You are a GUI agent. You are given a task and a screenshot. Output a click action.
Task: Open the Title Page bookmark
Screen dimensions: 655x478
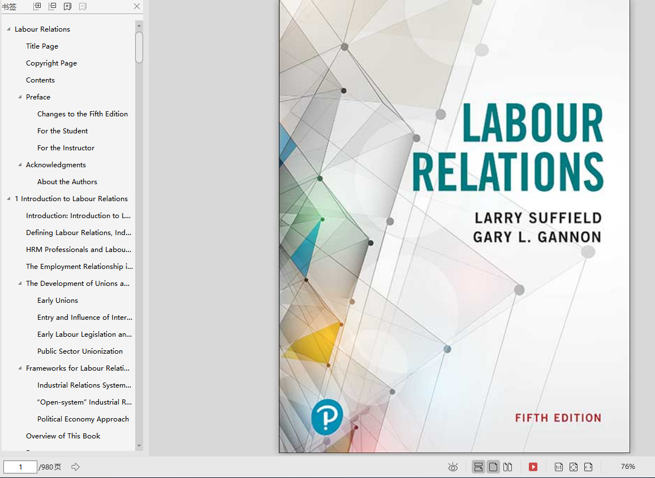[x=42, y=46]
